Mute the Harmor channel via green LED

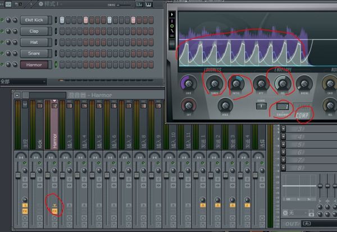coord(2,65)
